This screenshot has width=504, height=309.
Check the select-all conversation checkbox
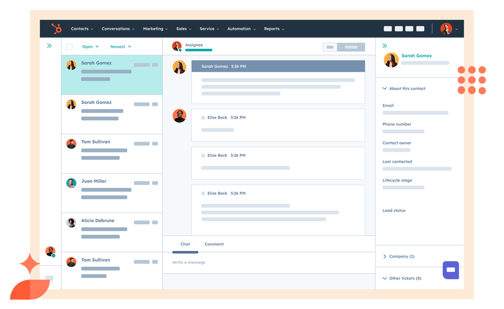point(69,46)
